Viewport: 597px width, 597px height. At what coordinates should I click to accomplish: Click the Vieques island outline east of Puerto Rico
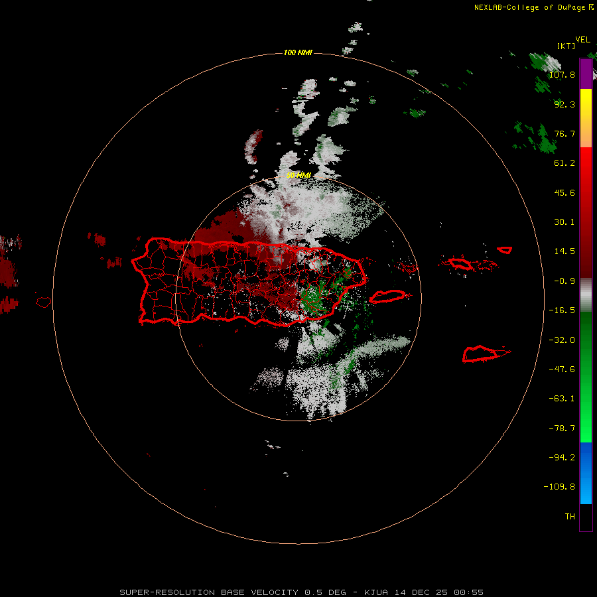[x=387, y=297]
